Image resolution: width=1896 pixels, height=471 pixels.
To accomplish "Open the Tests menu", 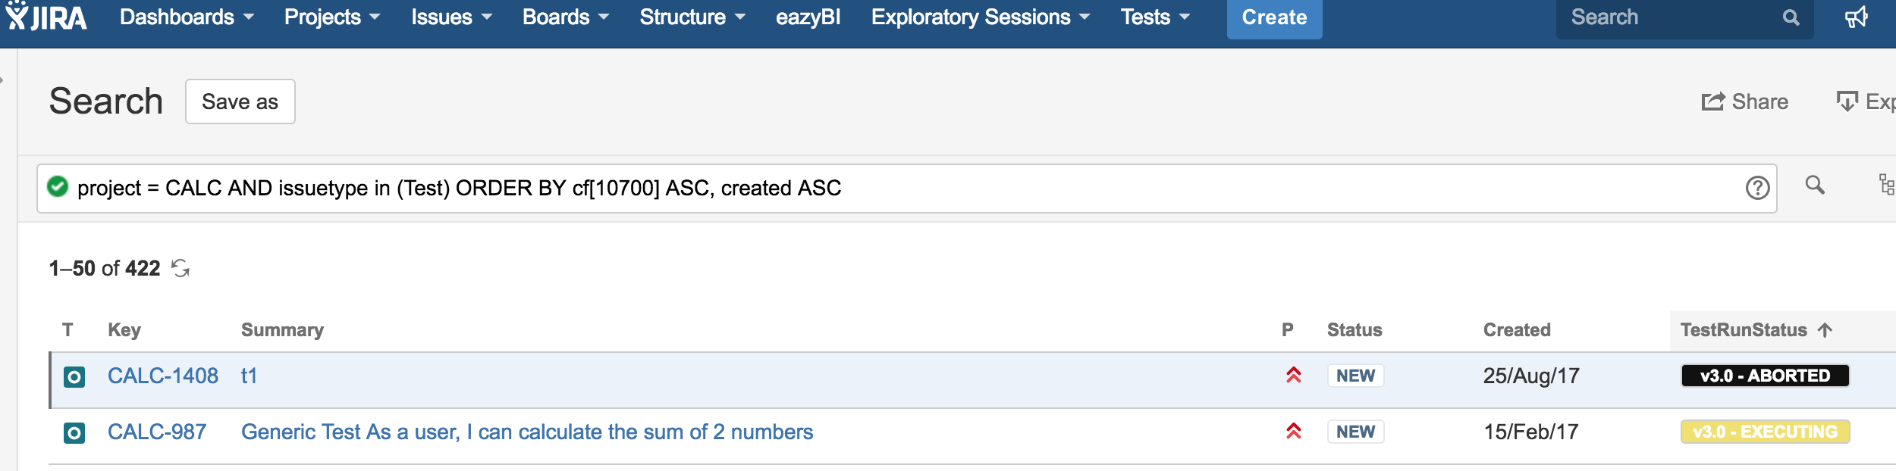I will click(x=1156, y=17).
